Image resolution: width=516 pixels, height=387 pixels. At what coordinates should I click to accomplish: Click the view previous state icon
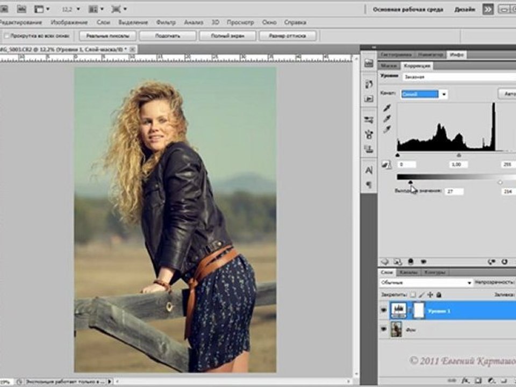point(492,262)
